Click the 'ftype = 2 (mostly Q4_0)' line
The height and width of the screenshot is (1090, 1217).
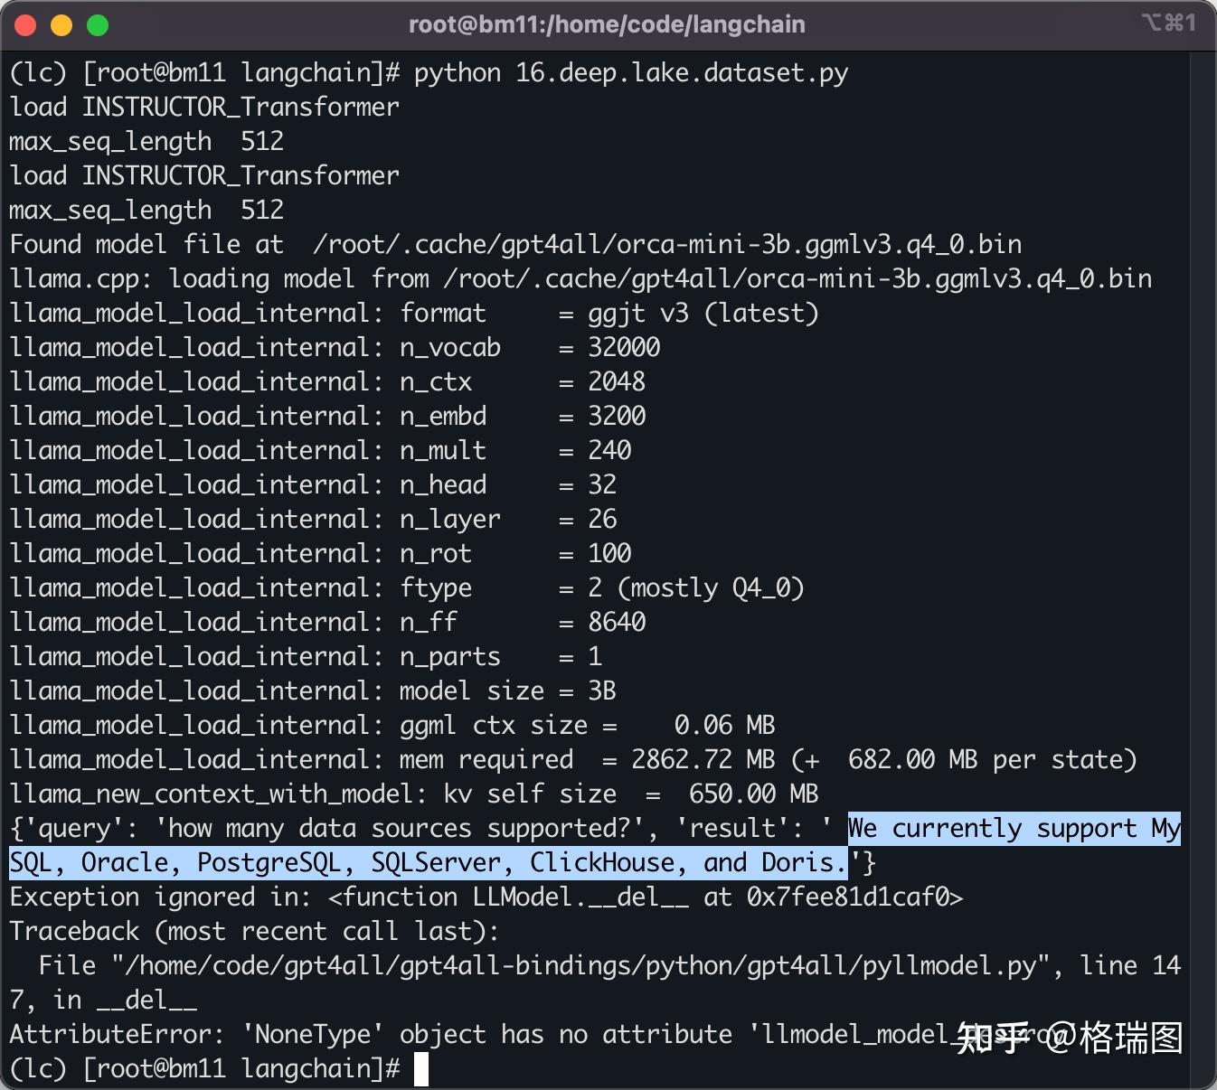(407, 587)
